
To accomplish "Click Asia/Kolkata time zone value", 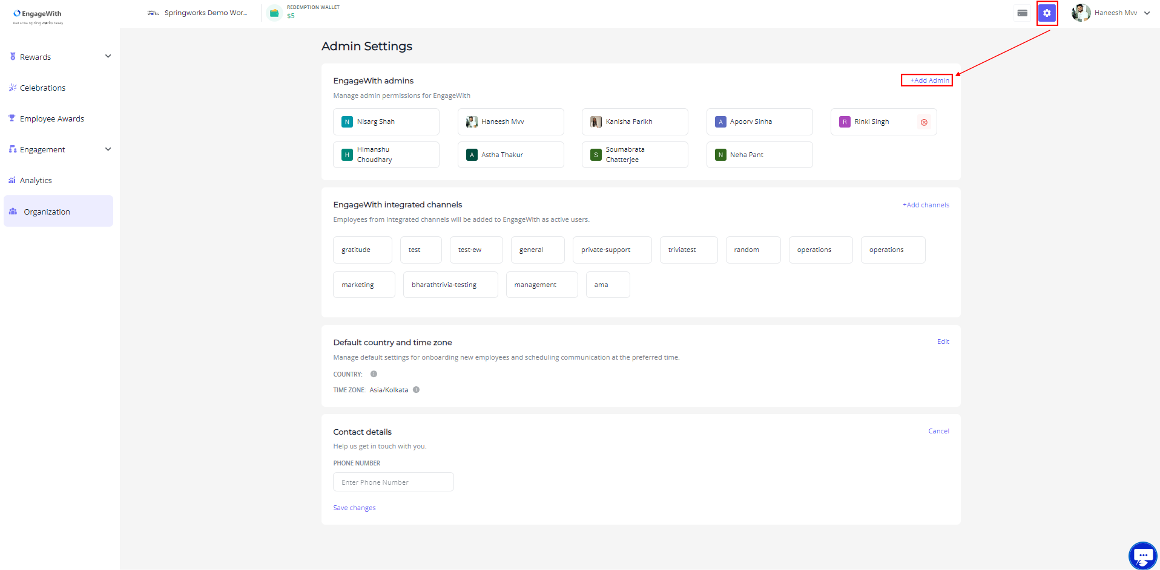I will pyautogui.click(x=389, y=390).
